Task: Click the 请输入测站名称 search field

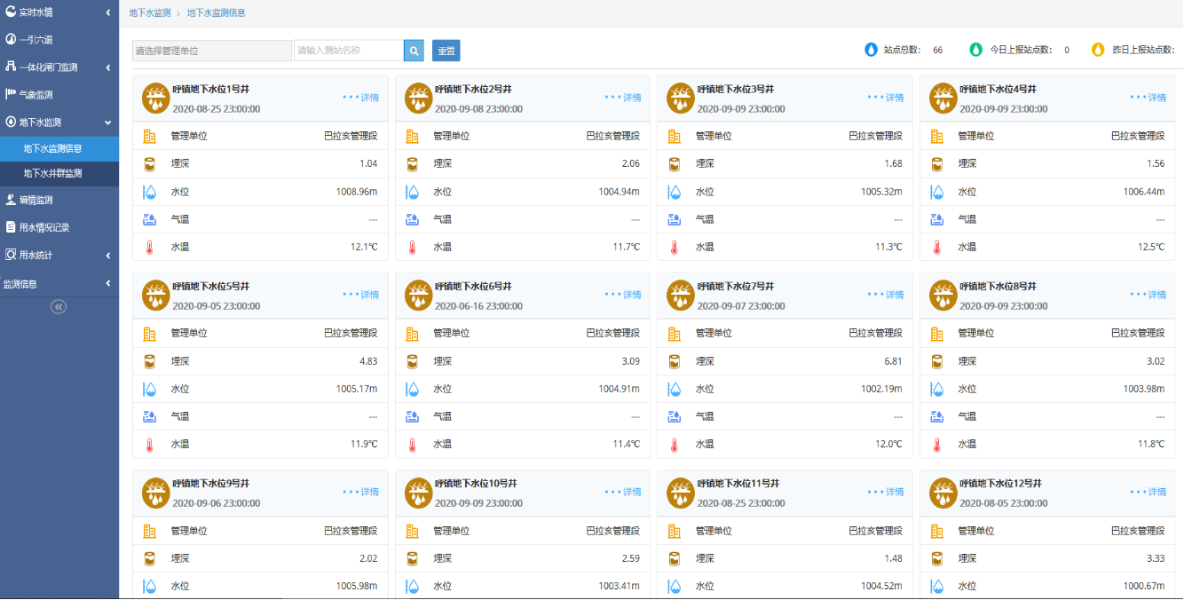Action: pyautogui.click(x=349, y=51)
